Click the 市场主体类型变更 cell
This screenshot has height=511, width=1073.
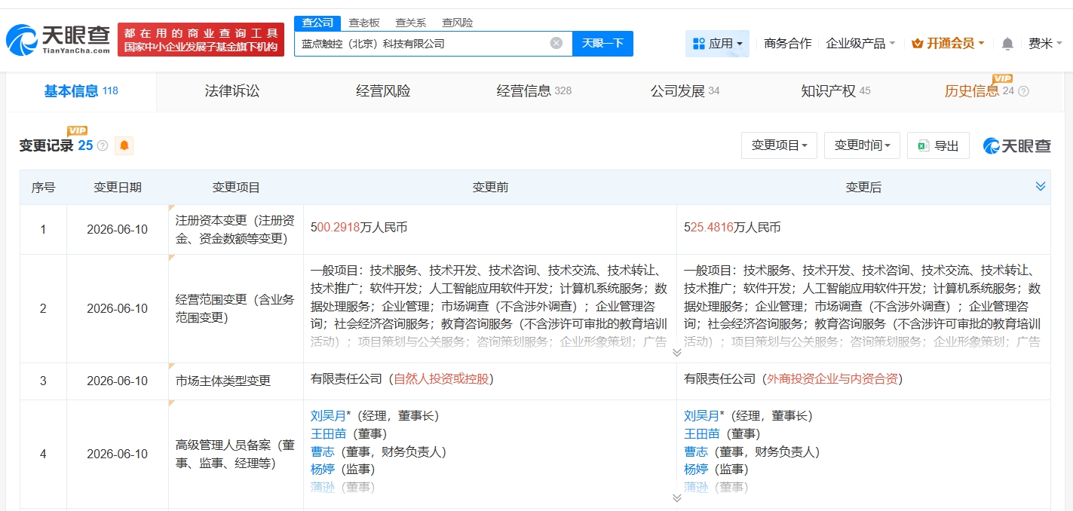236,381
